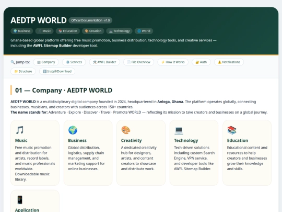Click the Technology tag in the header
This screenshot has height=212, width=282.
(119, 31)
